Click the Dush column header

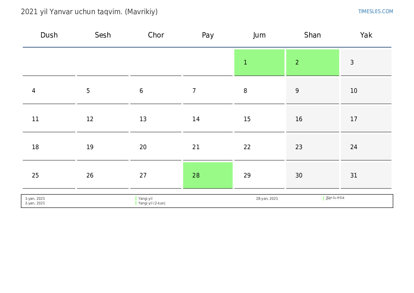click(49, 35)
